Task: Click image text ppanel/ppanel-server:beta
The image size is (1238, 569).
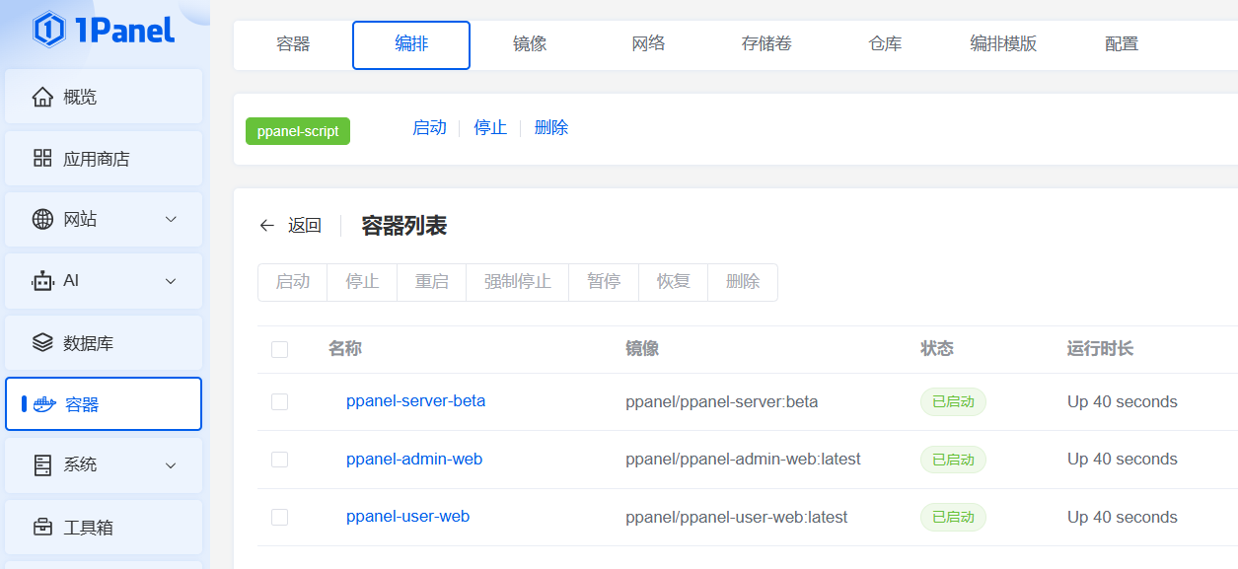Action: tap(721, 402)
